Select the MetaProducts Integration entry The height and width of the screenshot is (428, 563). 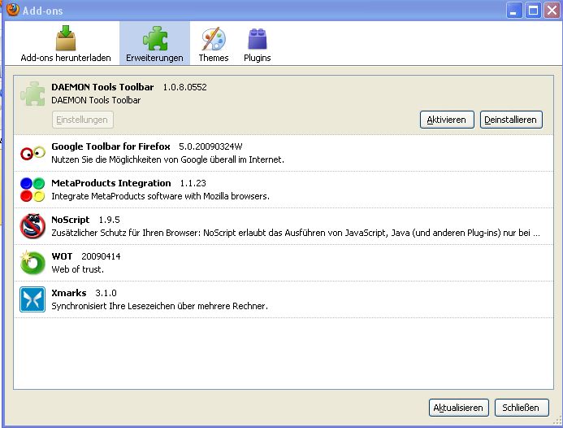284,190
